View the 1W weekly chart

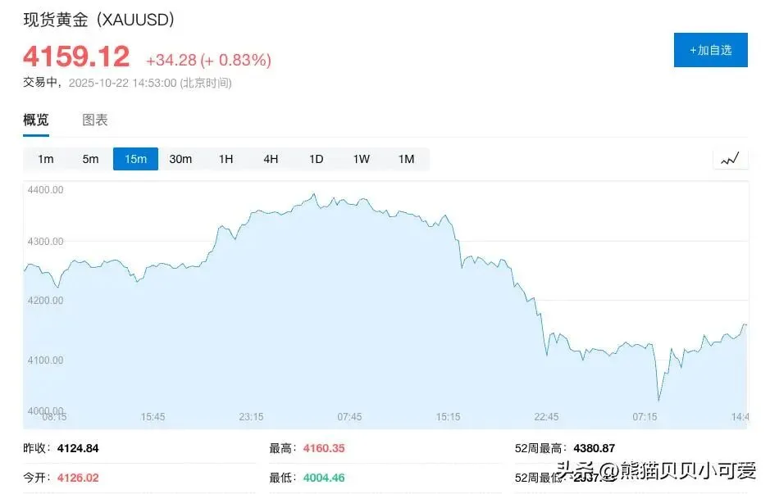[362, 159]
